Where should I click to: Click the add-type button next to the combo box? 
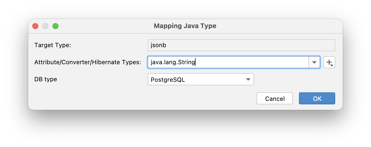[x=329, y=62]
